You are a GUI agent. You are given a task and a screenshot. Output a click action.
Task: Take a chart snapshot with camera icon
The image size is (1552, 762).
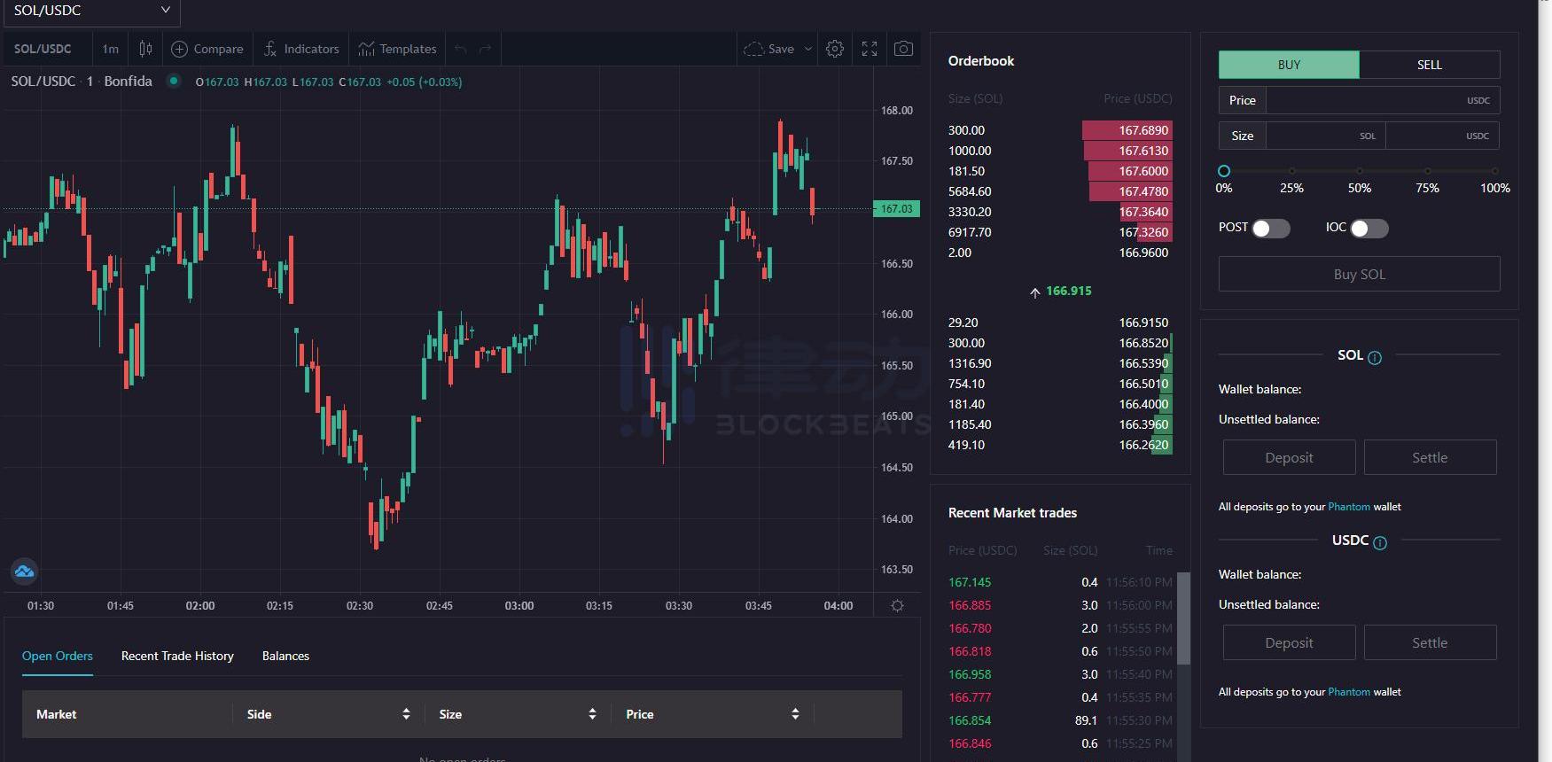pyautogui.click(x=903, y=49)
